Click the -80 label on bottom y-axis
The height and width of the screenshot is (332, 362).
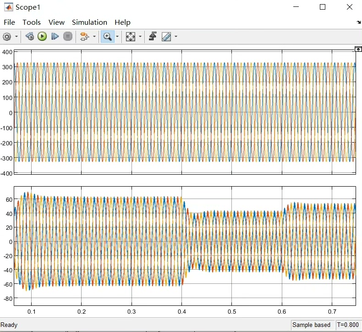(8, 299)
